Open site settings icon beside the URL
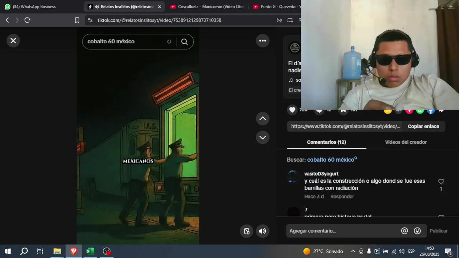 pyautogui.click(x=90, y=20)
